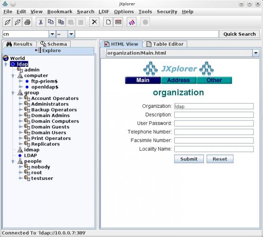Click the Telephone Number input field
Screen dimensions: 263x237
point(214,132)
